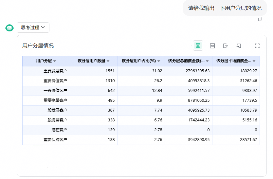This screenshot has width=273, height=179.
Task: Click the percentage value 12.84
Action: pos(157,91)
